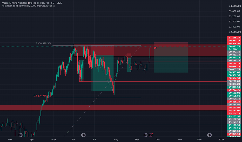Open the pink lightning bolt event icon
The image size is (242, 142).
tap(151, 135)
